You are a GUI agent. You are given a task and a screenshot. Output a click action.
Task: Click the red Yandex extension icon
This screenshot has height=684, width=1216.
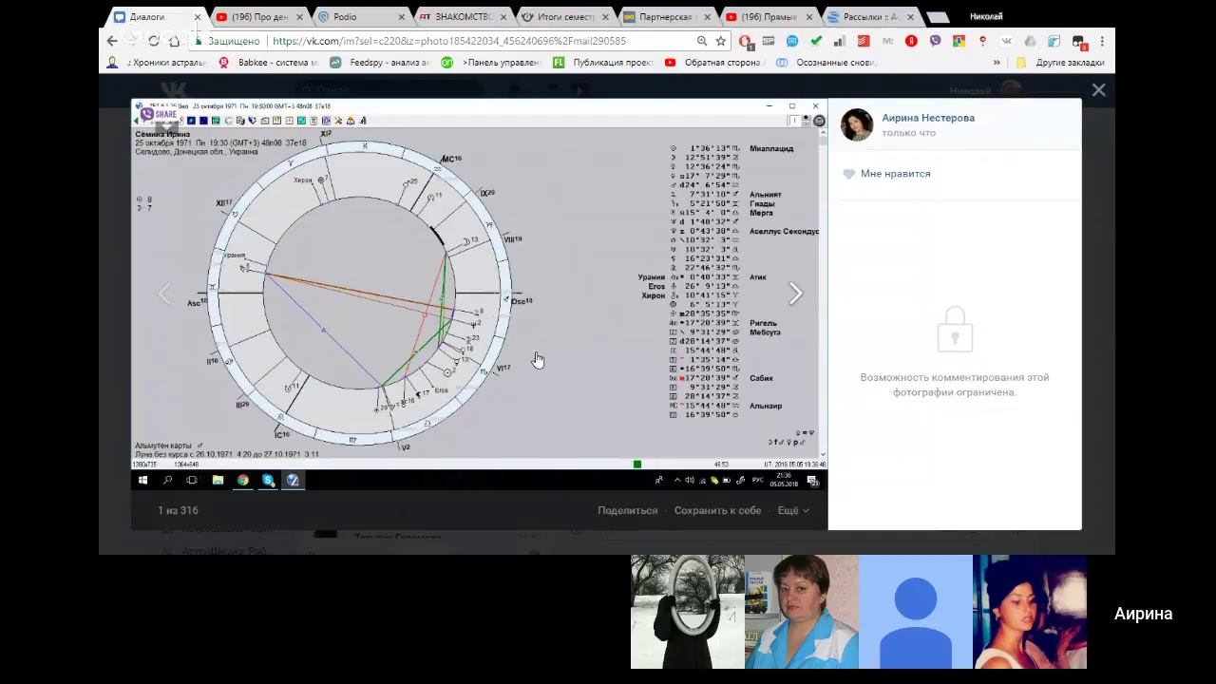911,41
